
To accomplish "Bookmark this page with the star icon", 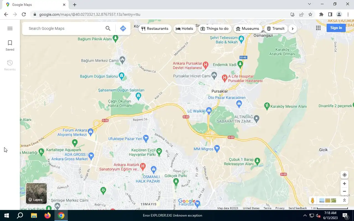I will tap(310, 14).
